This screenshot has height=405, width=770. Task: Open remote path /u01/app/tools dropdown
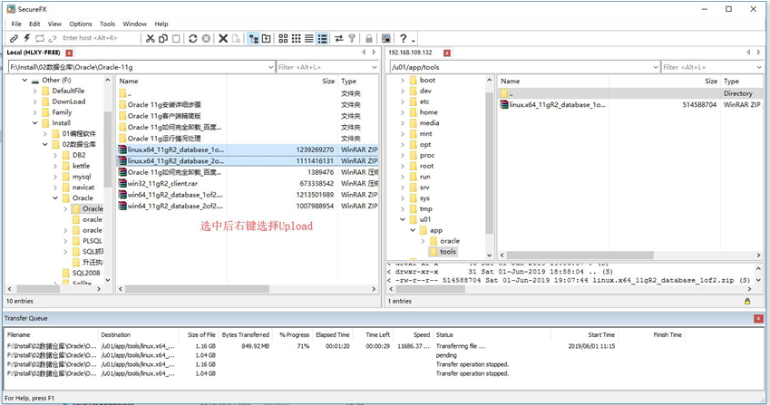[x=655, y=67]
